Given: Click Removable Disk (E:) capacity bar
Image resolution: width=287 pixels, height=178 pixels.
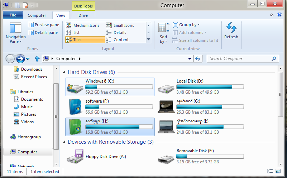Looking at the screenshot, I should click(x=210, y=156).
